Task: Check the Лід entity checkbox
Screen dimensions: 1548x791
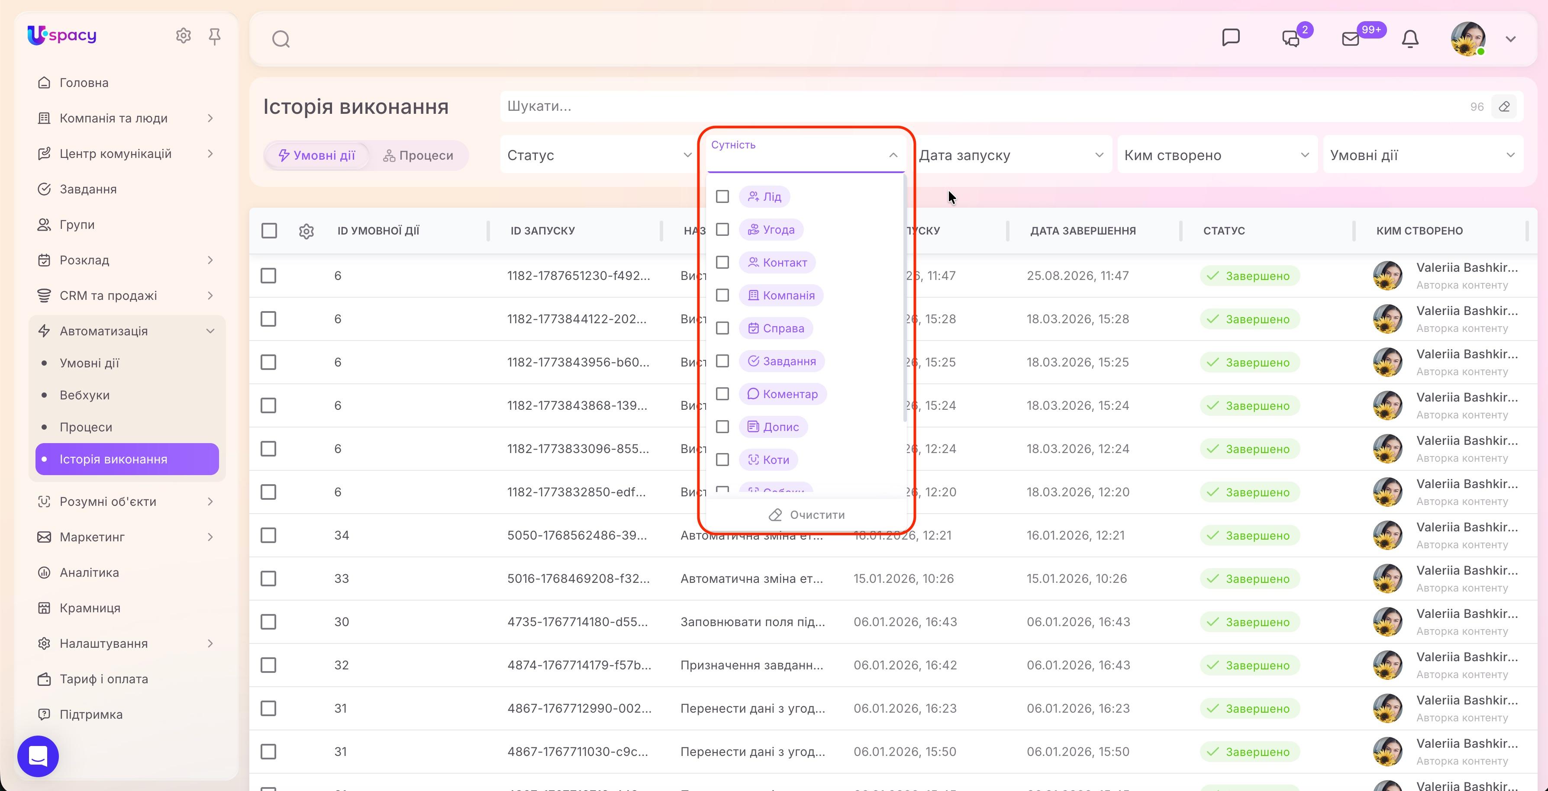Action: click(722, 196)
